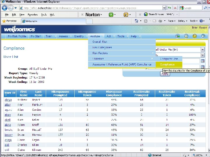
Task: Choose Compliance in Statistics submenu
Action: (169, 64)
